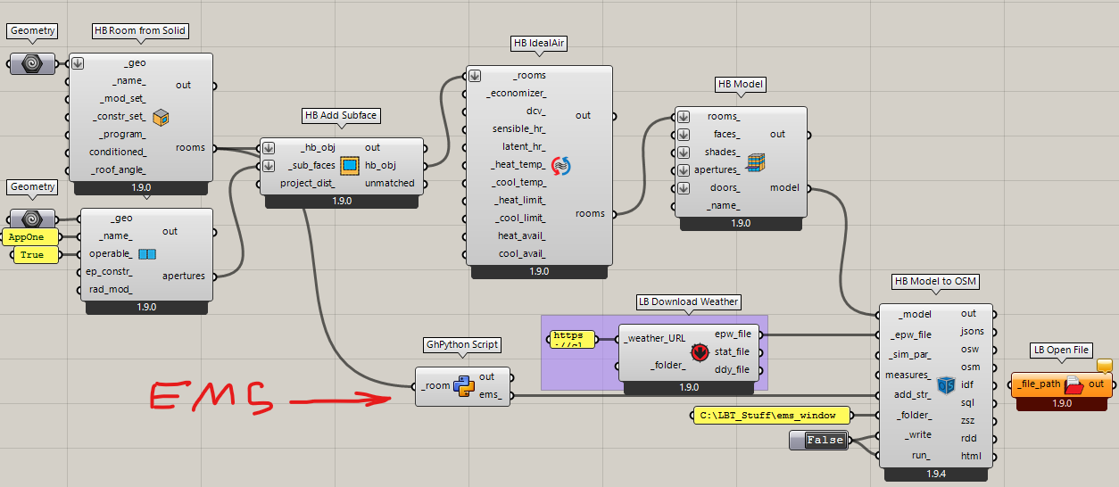Click the ems_window folder path panel

point(771,415)
